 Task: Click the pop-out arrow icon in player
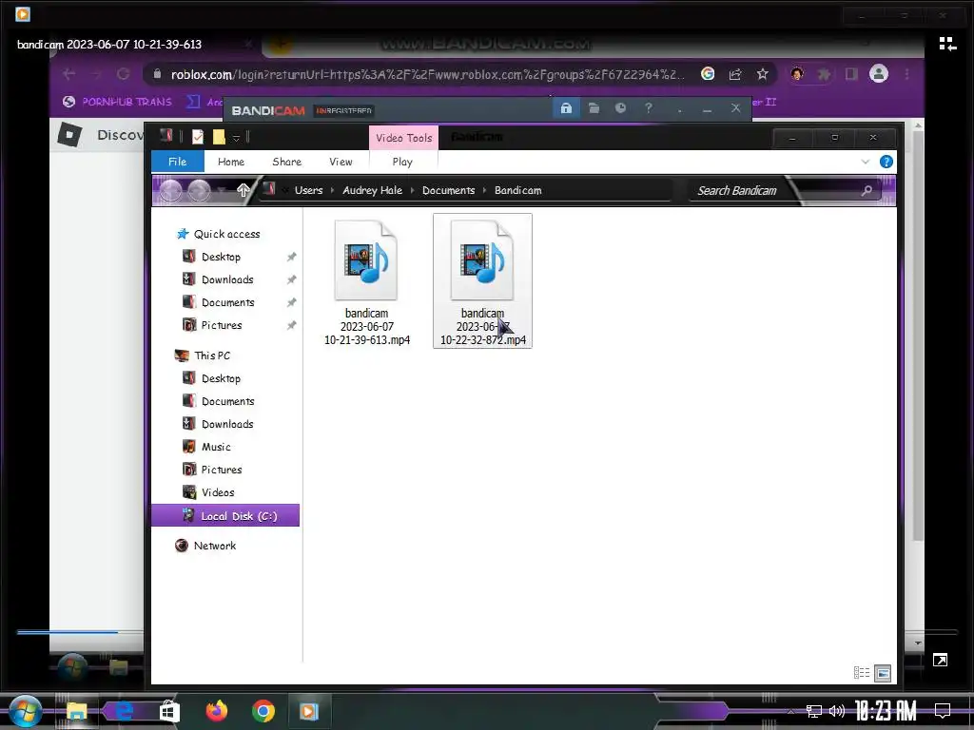pyautogui.click(x=940, y=661)
